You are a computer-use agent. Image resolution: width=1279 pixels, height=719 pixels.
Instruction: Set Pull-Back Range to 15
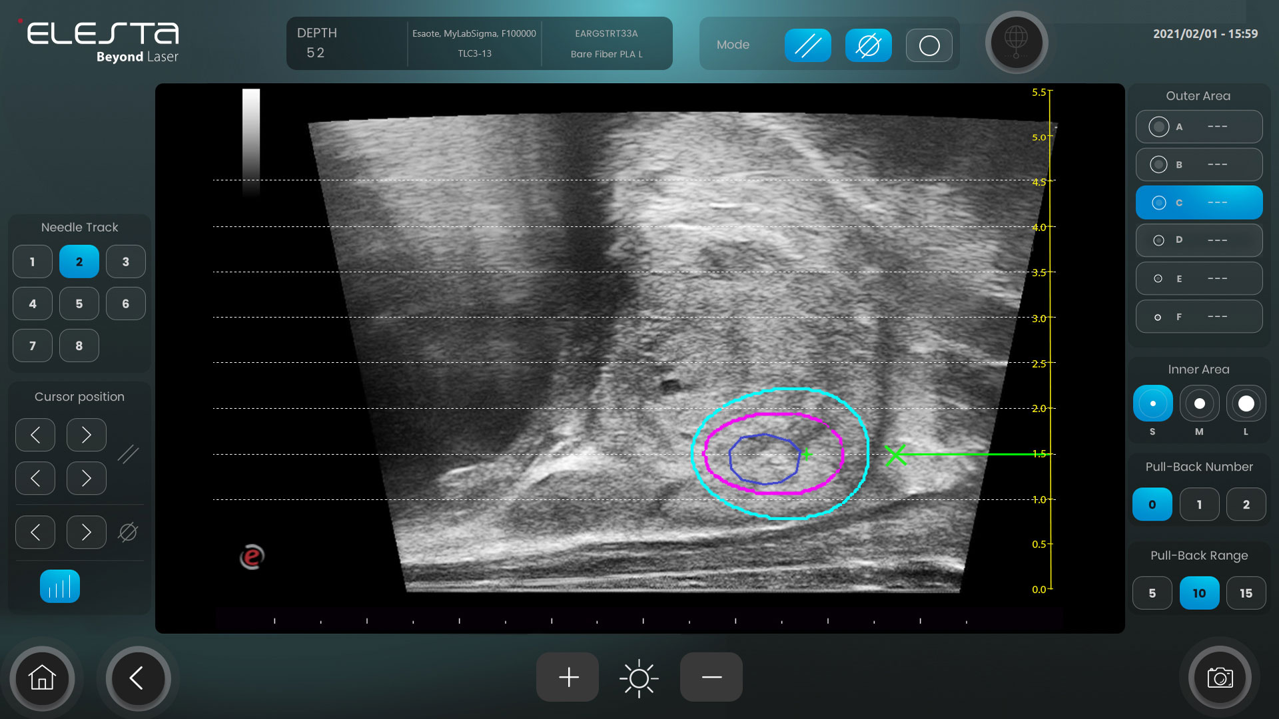click(x=1246, y=593)
